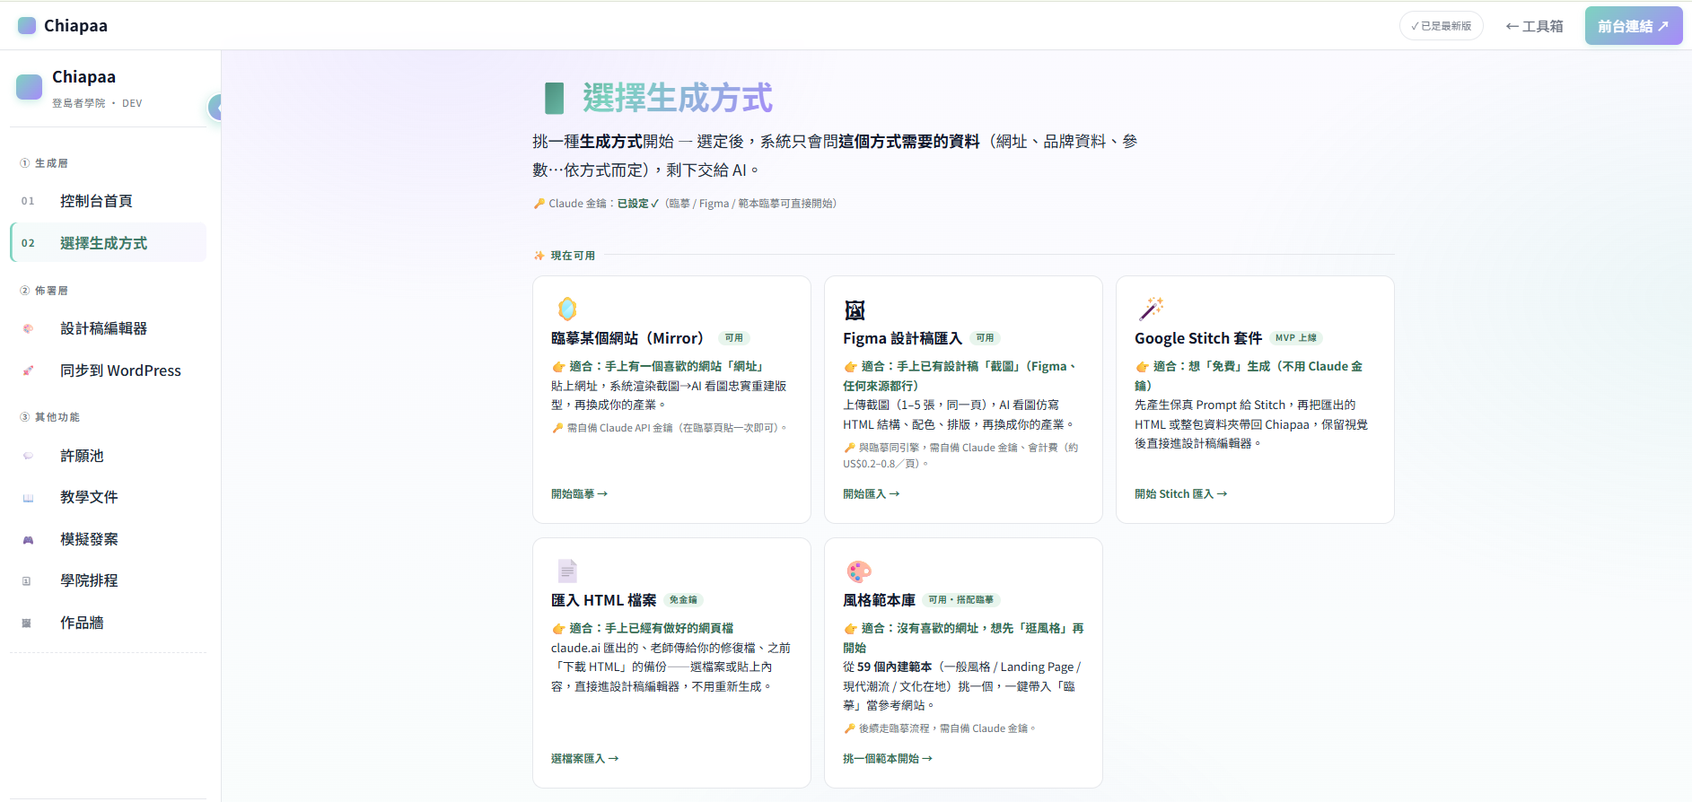Click the 作品牆 sidebar icon

click(x=27, y=623)
